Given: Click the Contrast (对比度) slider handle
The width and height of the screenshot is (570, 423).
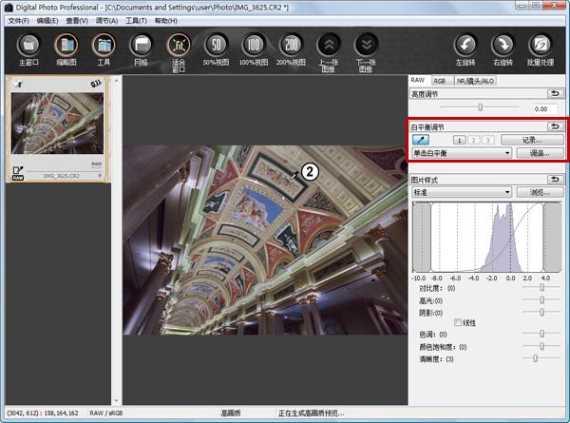Looking at the screenshot, I should click(541, 287).
